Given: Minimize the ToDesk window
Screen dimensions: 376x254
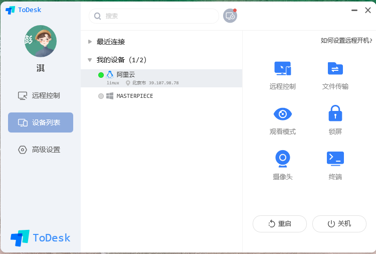Looking at the screenshot, I should click(354, 11).
